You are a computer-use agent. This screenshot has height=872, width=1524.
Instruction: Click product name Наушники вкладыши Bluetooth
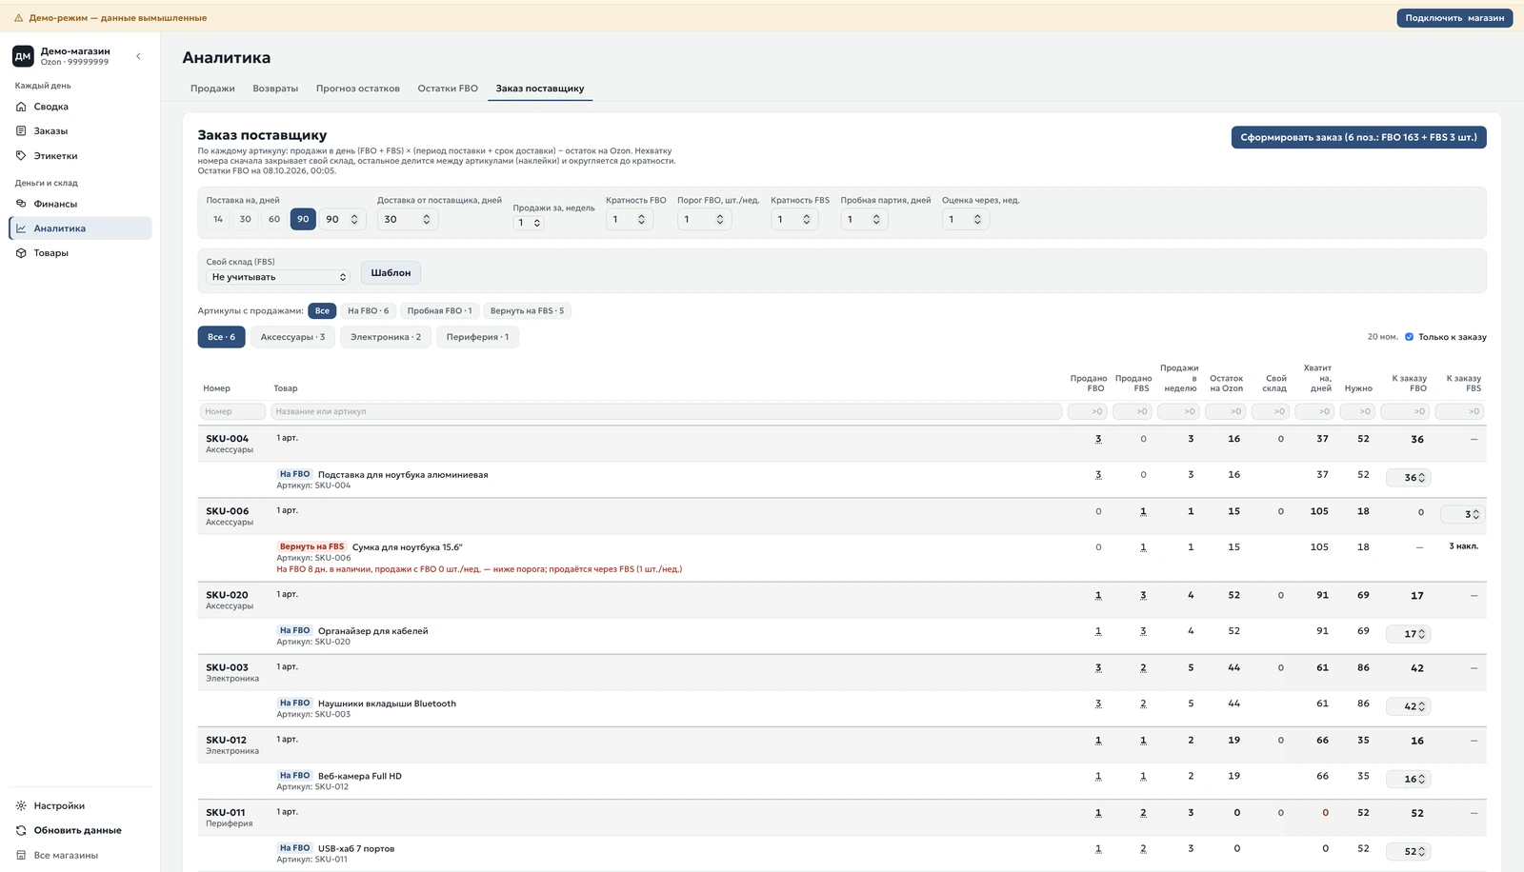coord(387,704)
